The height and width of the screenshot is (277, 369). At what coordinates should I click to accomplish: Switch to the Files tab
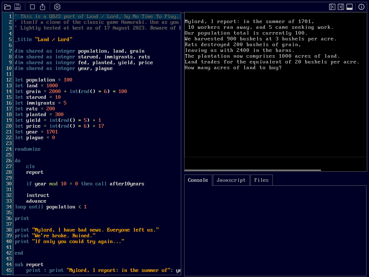pyautogui.click(x=261, y=180)
